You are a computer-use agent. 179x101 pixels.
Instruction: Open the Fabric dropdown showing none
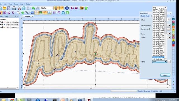tap(159, 62)
